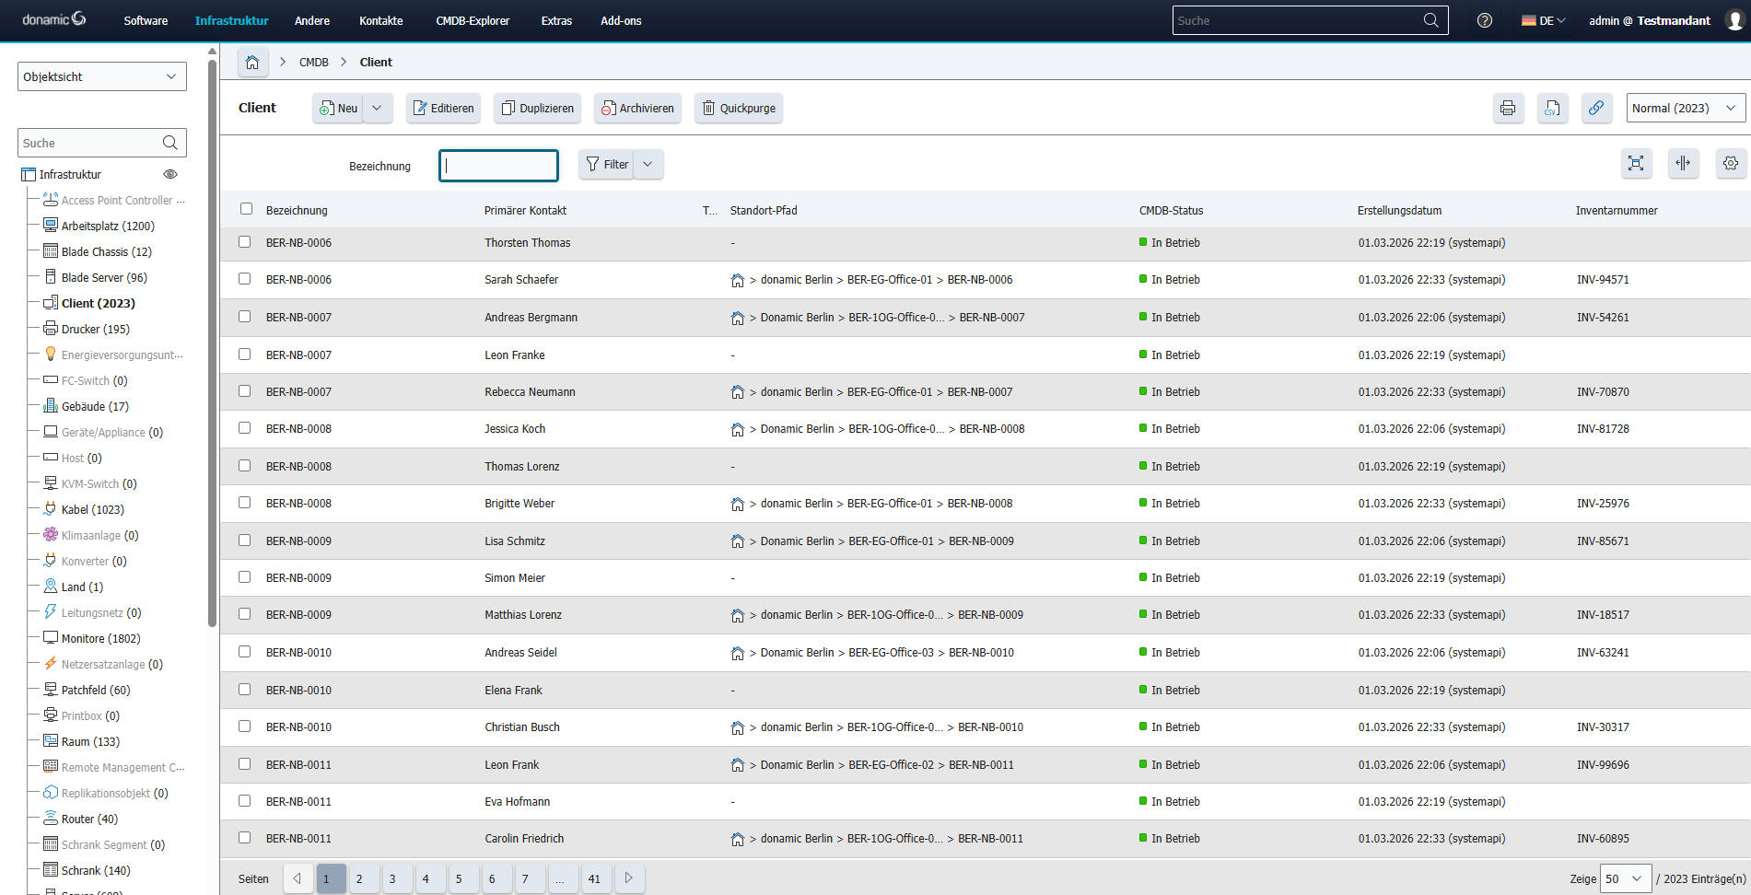Open the Objektsicht dropdown
The height and width of the screenshot is (895, 1751).
101,76
